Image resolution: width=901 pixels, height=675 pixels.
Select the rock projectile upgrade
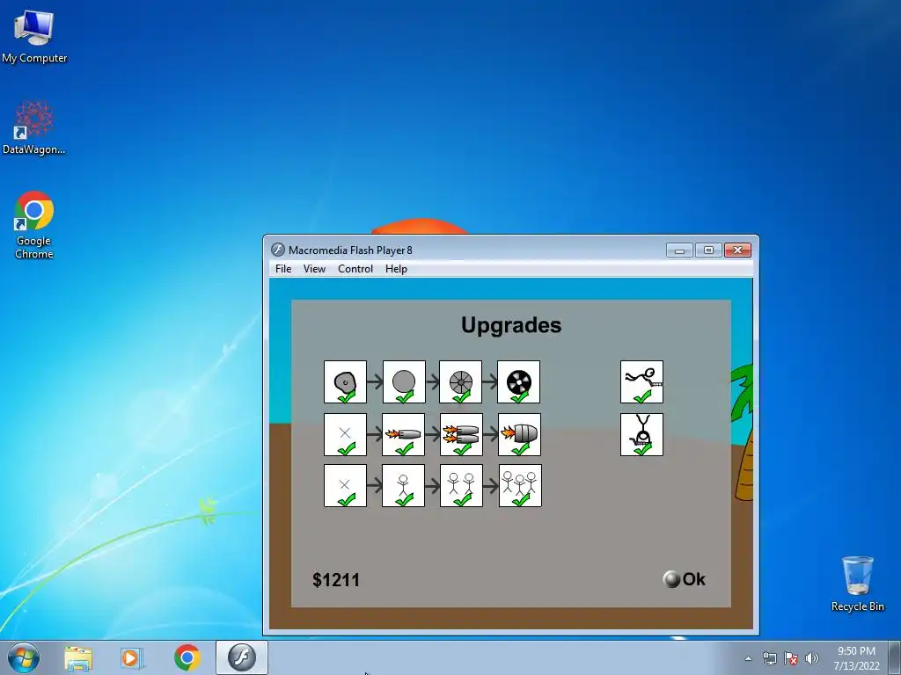(345, 382)
